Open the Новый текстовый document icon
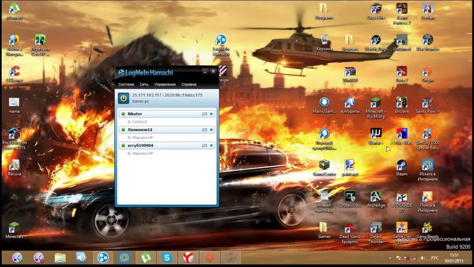 point(324,201)
